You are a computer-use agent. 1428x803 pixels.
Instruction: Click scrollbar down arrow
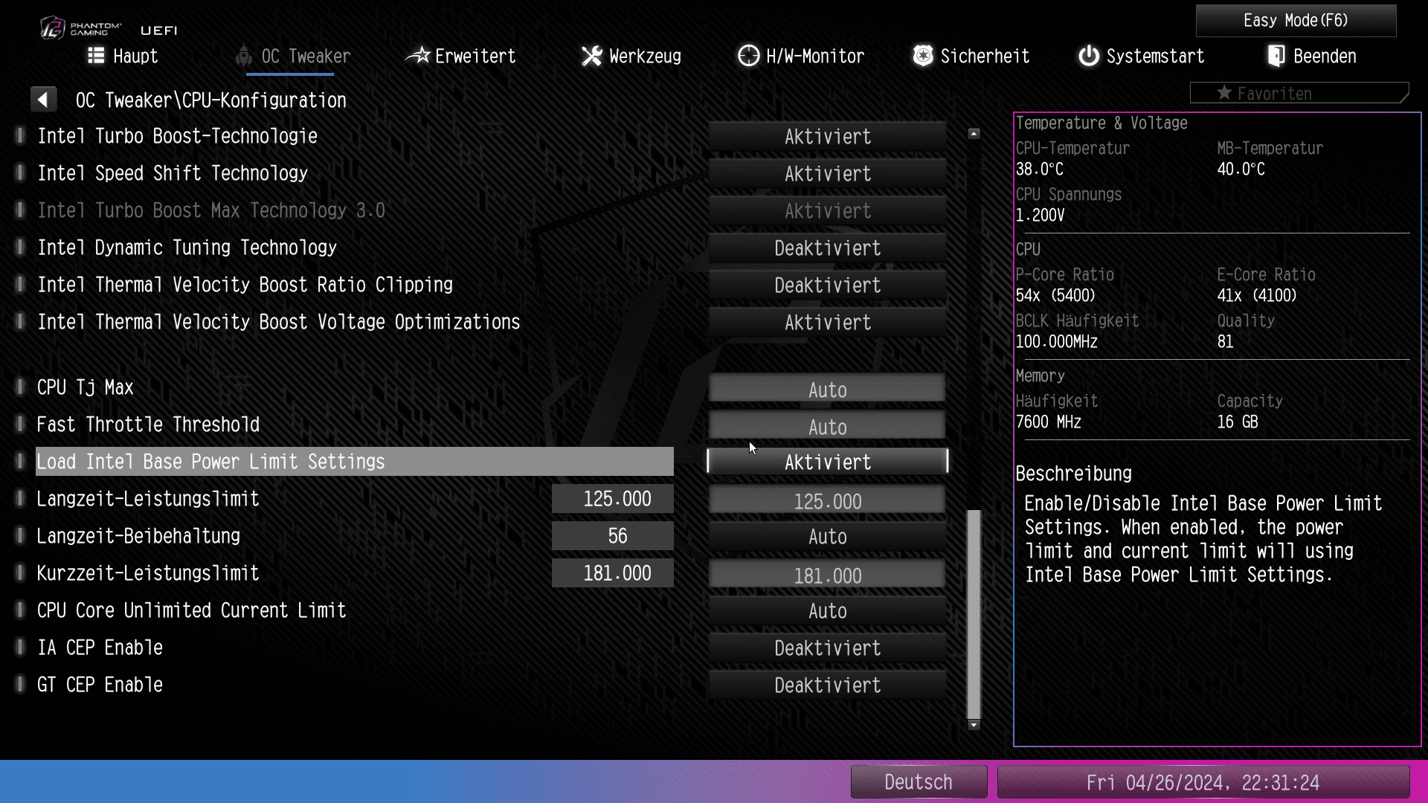974,725
